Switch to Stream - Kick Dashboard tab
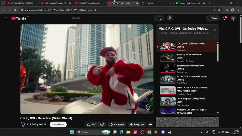 coord(190,3)
